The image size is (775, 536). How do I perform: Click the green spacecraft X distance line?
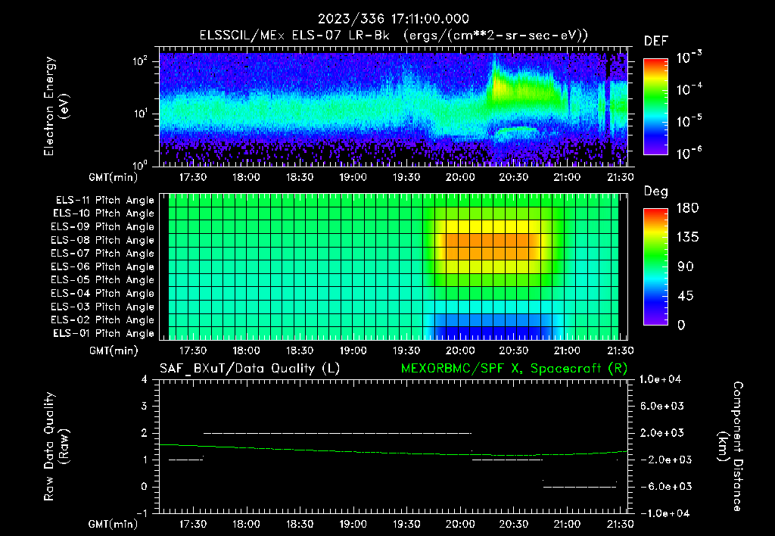[x=393, y=452]
